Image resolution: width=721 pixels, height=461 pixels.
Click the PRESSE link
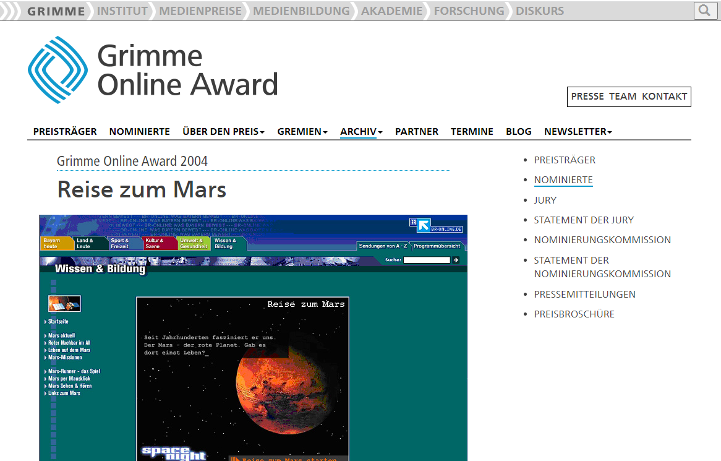pos(587,97)
